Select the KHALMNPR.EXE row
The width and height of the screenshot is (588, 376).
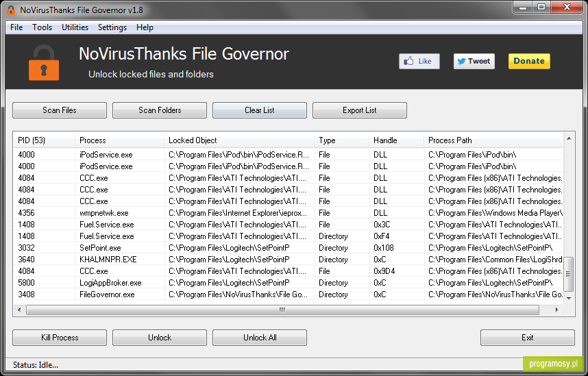pyautogui.click(x=289, y=260)
